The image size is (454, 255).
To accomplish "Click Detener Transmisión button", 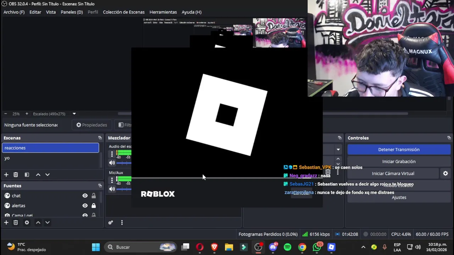I will (x=399, y=149).
